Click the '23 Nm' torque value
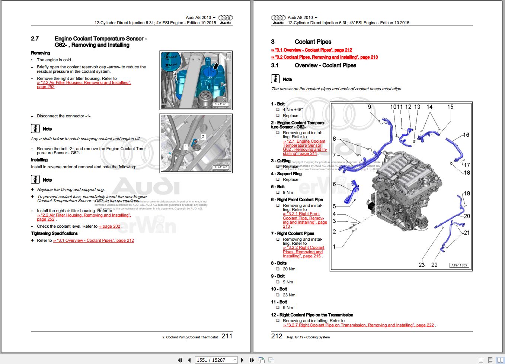505x364 pixels. 289,295
